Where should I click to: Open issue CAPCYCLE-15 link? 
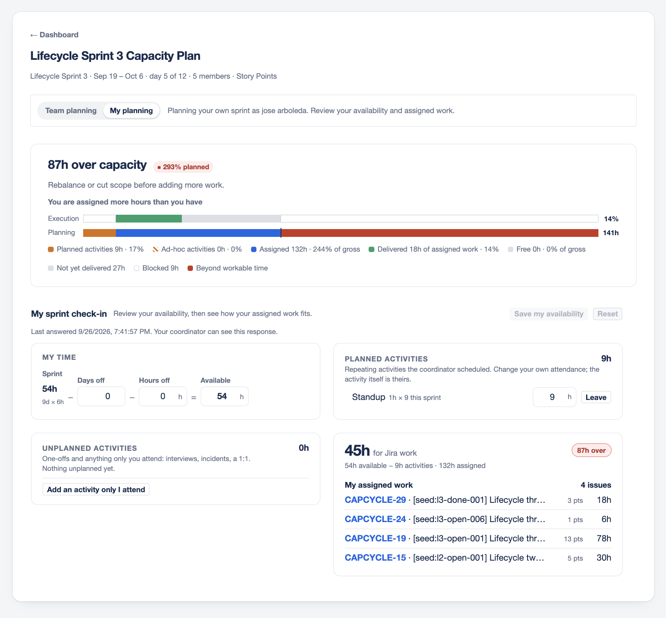pos(375,558)
